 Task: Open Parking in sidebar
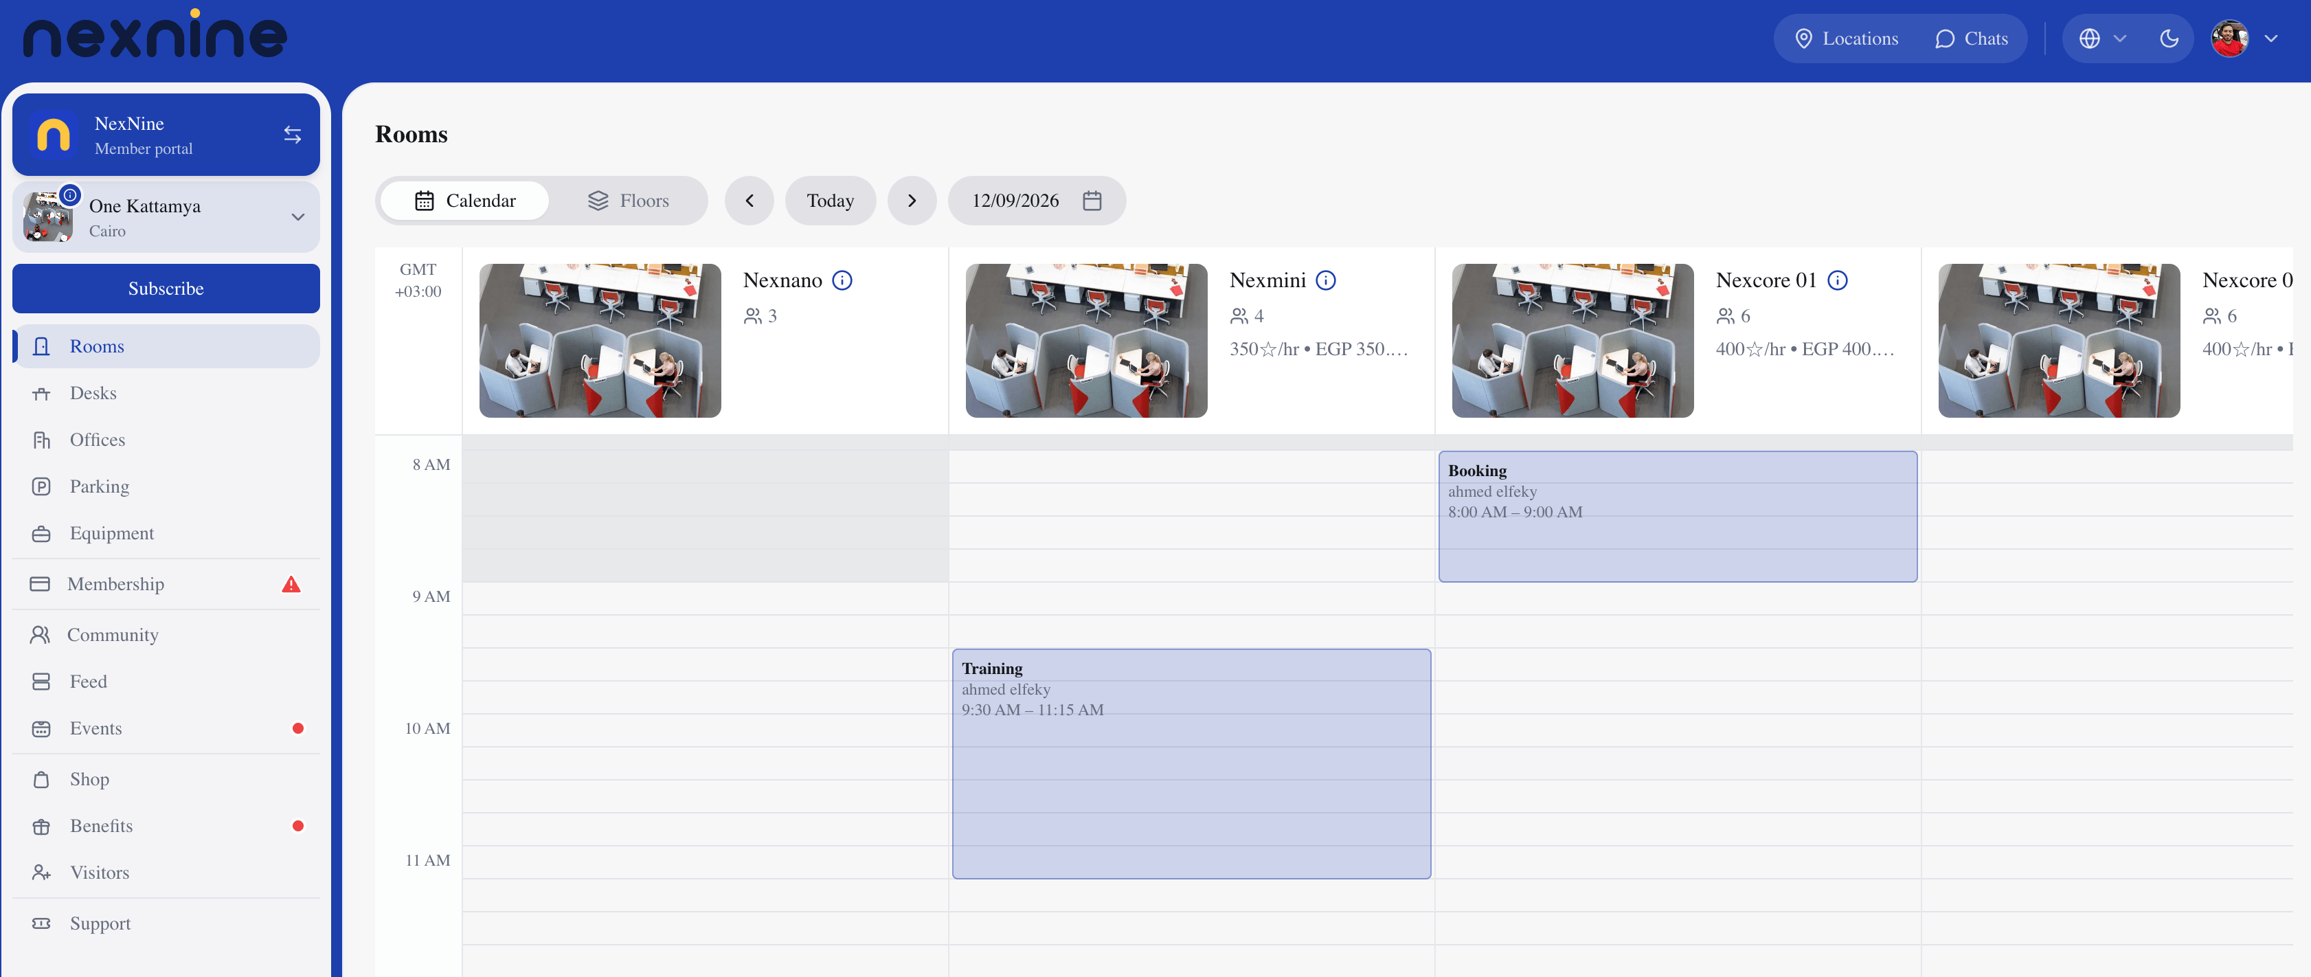[166, 486]
